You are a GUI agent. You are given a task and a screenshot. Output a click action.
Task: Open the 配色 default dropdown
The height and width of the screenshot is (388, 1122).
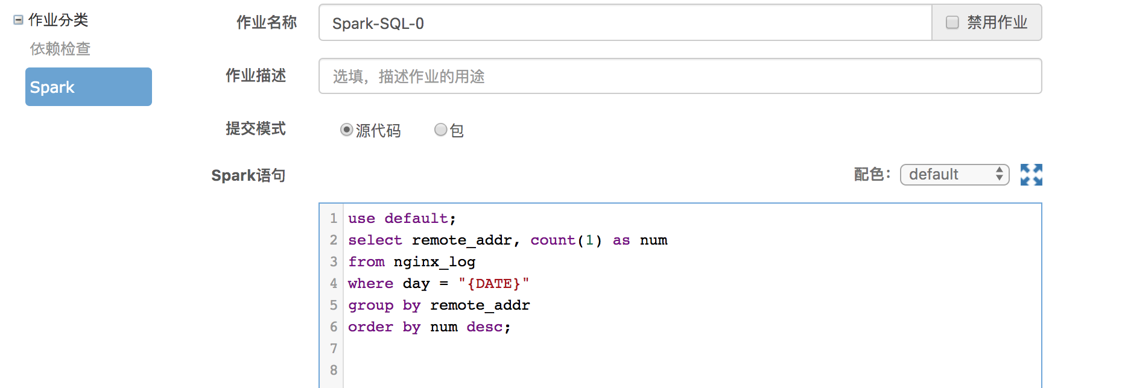point(954,175)
